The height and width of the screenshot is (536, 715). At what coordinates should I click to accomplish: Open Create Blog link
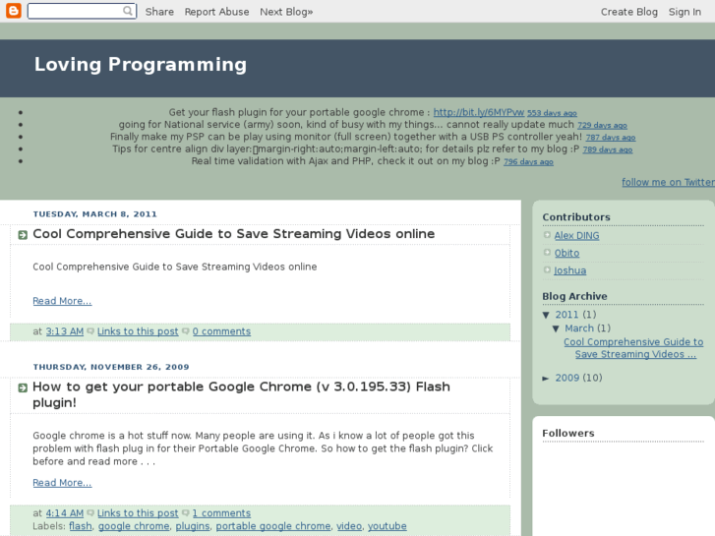(x=628, y=12)
